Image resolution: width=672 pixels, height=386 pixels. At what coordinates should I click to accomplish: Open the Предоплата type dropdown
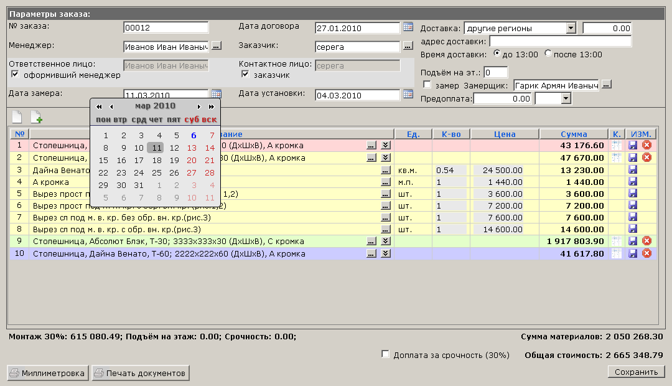(x=566, y=98)
